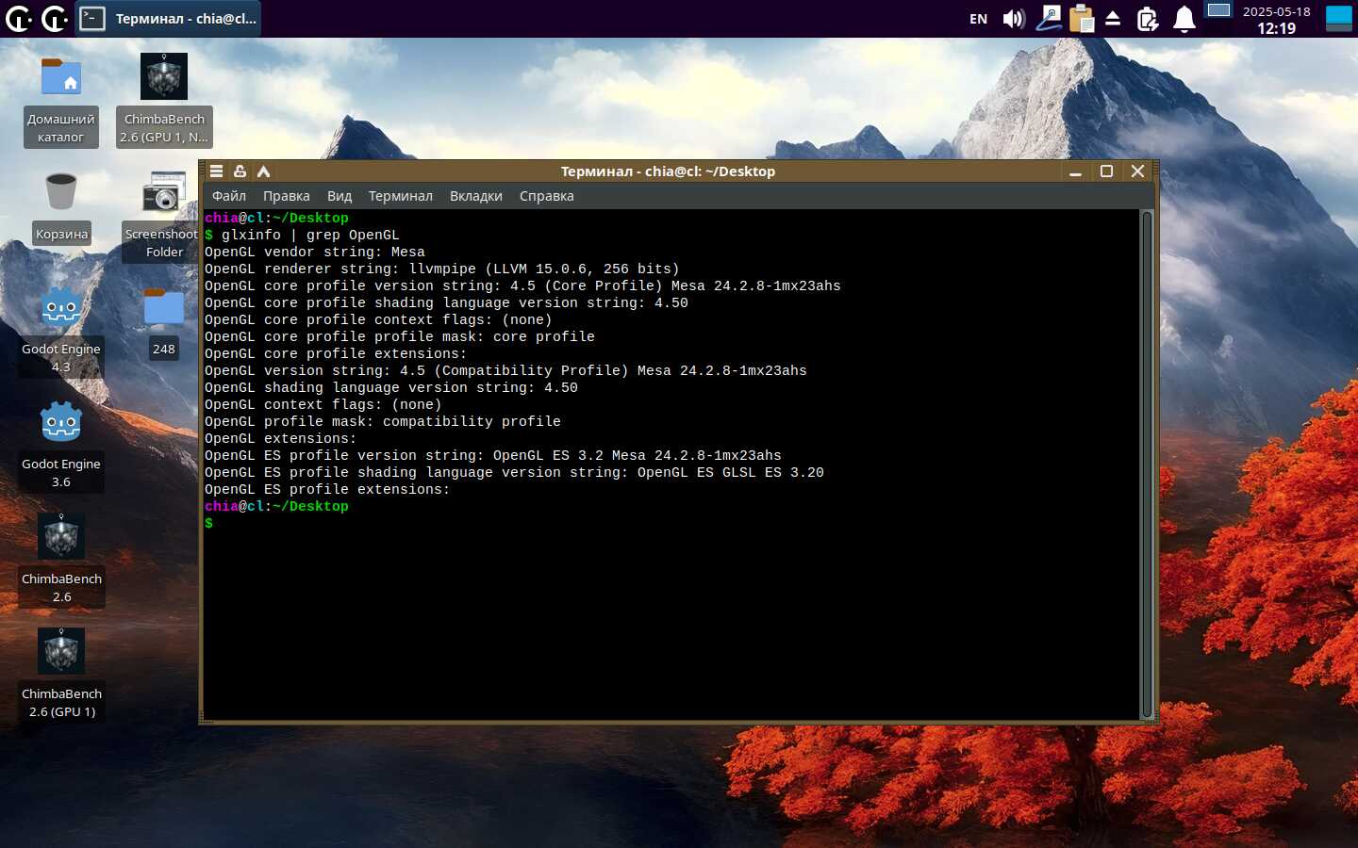Click the 'OpenGL renderer string: llvmpipe' line

click(x=442, y=269)
